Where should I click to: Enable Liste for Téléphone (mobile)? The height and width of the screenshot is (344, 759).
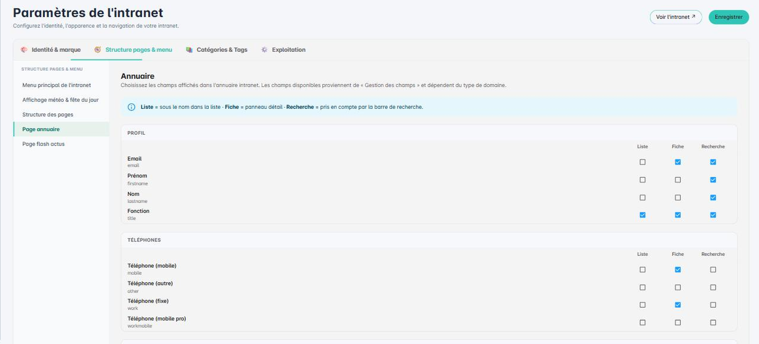click(642, 270)
